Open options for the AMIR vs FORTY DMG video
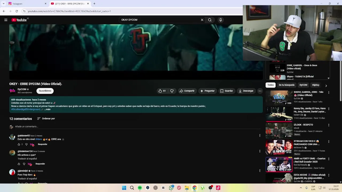This screenshot has width=342, height=192. (x=329, y=159)
